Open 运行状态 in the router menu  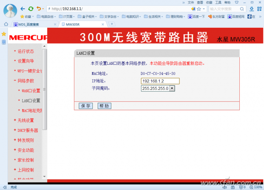pos(26,51)
